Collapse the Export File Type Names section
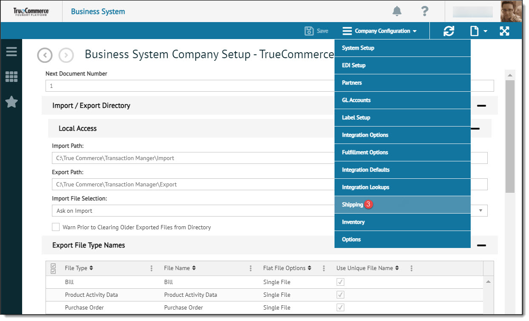529x321 pixels. click(x=481, y=245)
